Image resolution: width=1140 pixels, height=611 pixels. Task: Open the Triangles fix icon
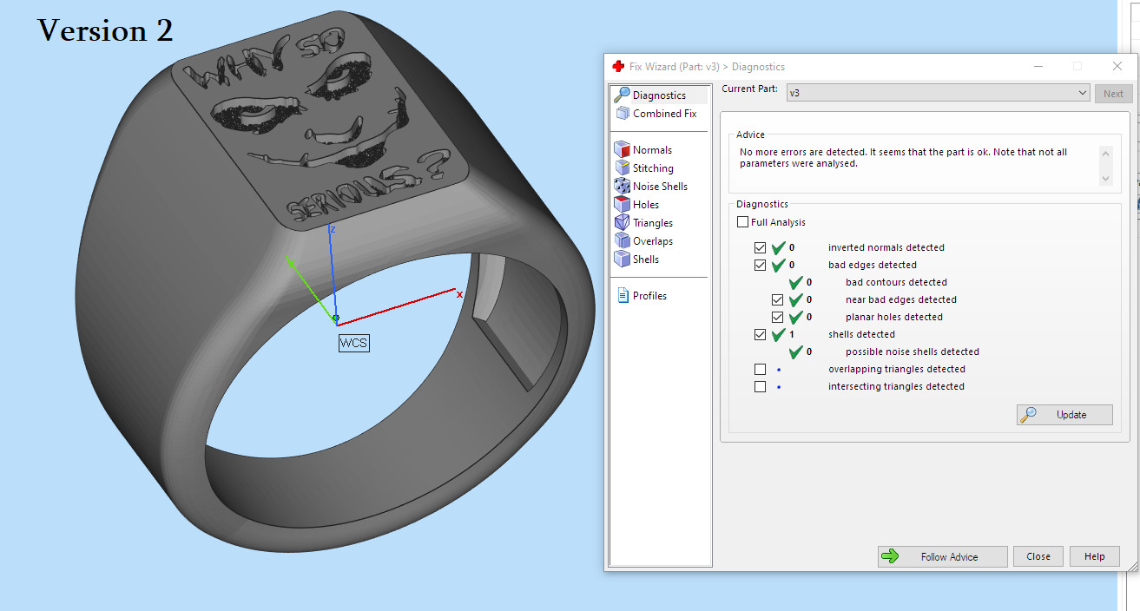point(622,223)
